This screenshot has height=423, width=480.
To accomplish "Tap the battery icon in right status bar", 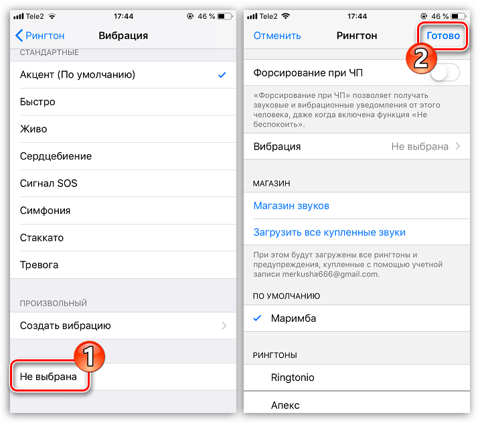I will point(459,16).
